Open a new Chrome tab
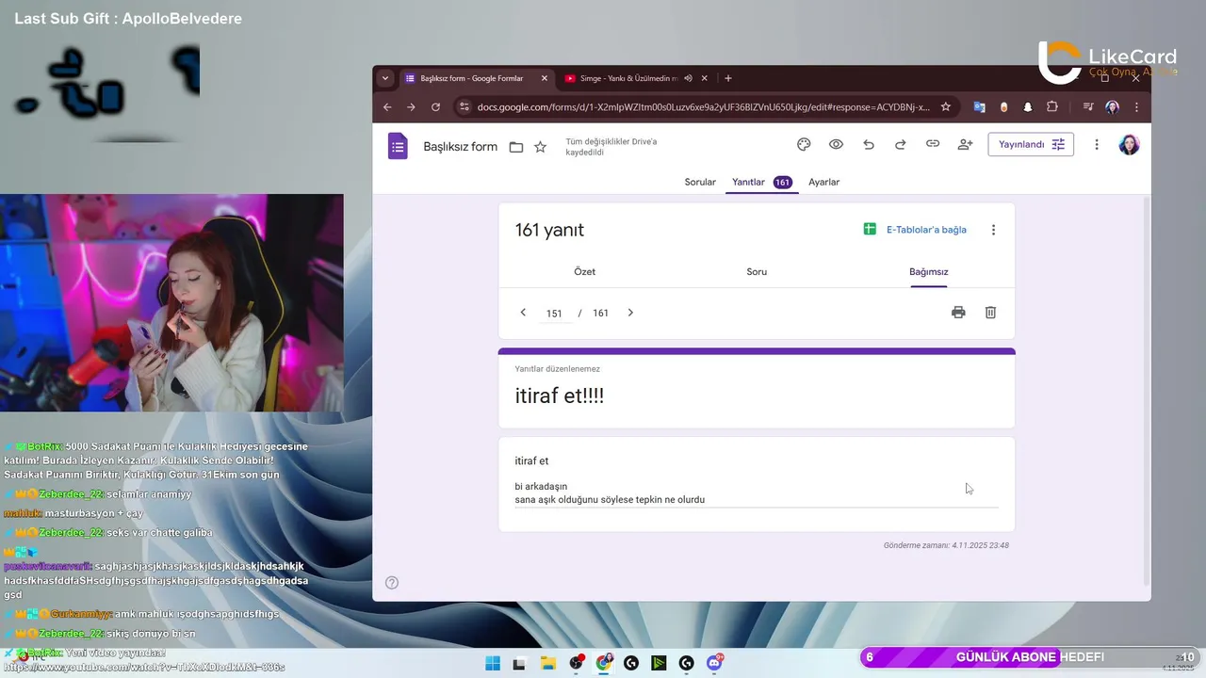 pyautogui.click(x=728, y=78)
